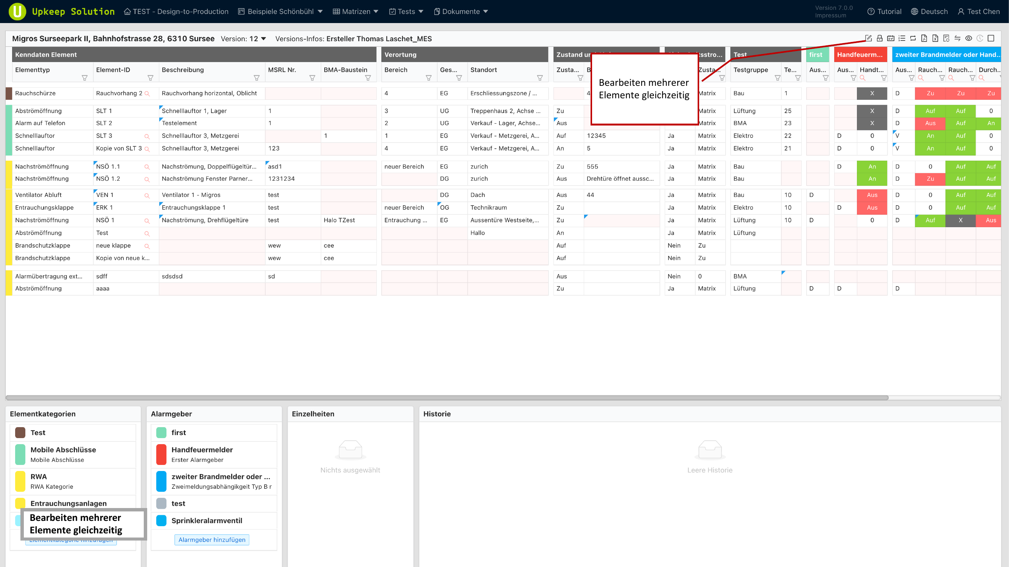Open the Tutorial link
This screenshot has height=567, width=1009.
pyautogui.click(x=885, y=11)
